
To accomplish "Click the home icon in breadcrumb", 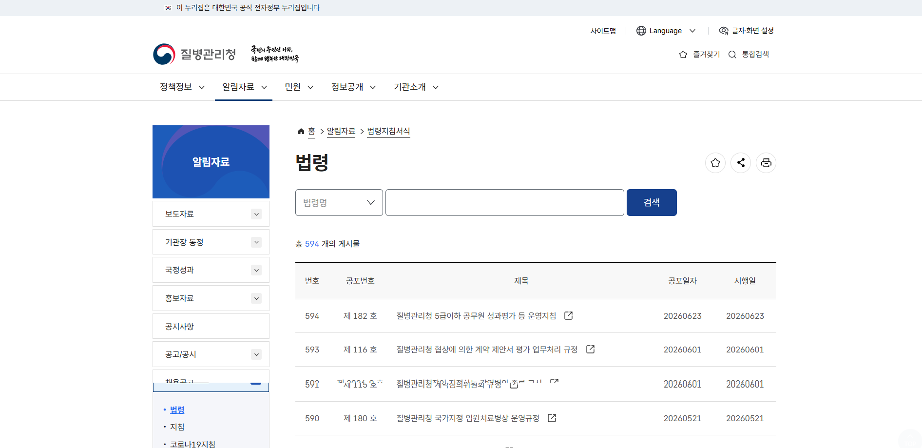I will tap(301, 131).
